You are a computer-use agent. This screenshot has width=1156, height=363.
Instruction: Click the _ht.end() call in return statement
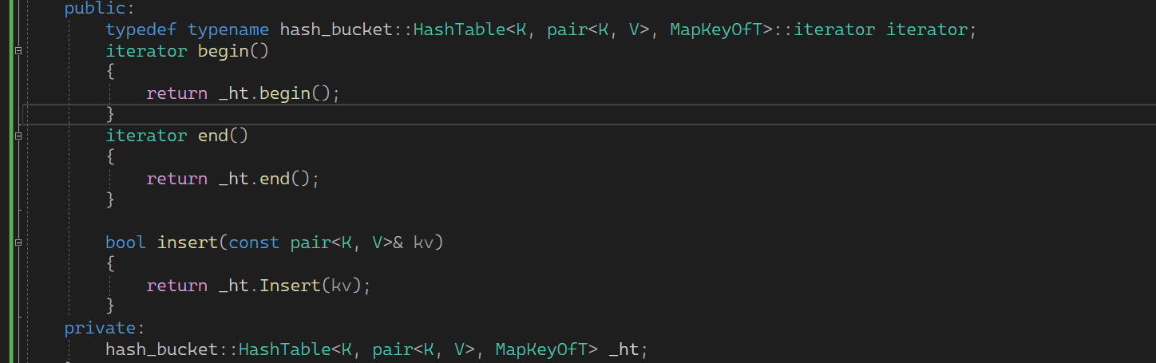(273, 179)
